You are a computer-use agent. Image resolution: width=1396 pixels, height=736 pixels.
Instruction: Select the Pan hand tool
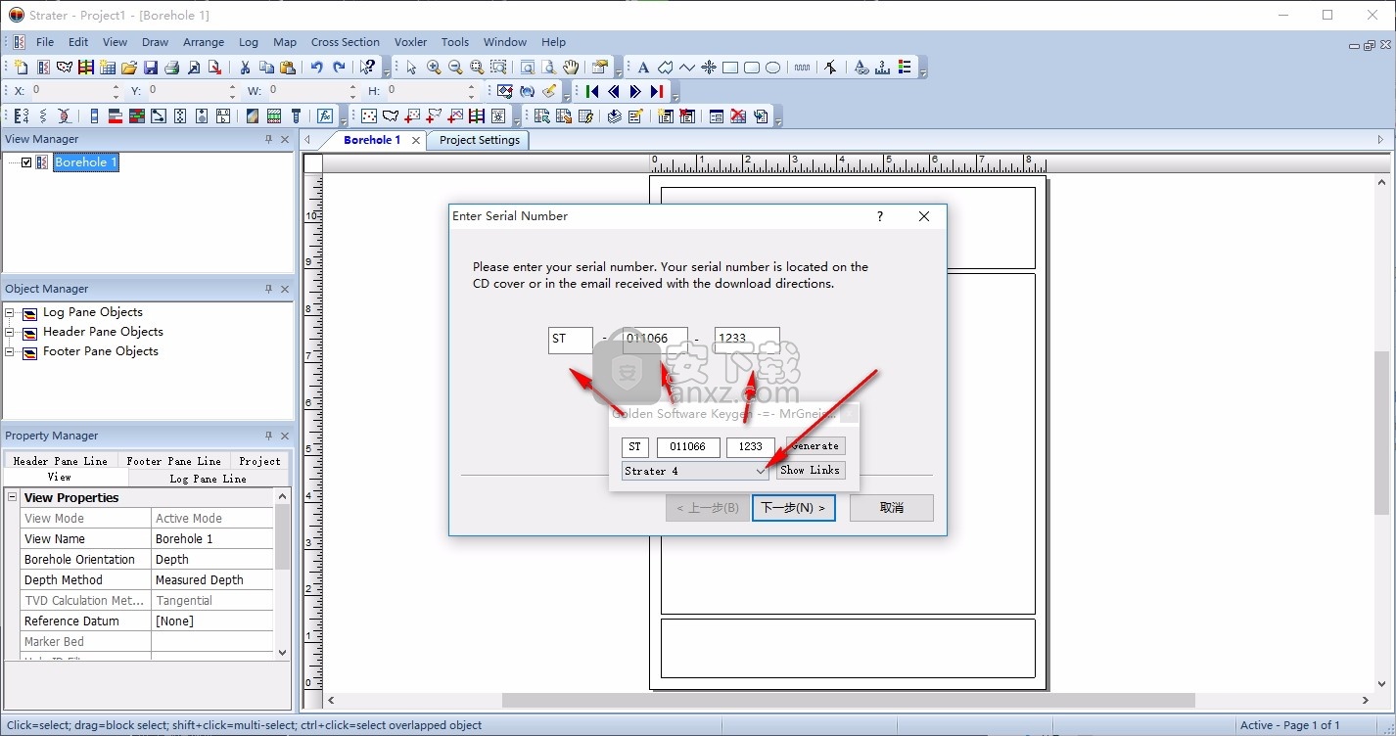pyautogui.click(x=571, y=68)
